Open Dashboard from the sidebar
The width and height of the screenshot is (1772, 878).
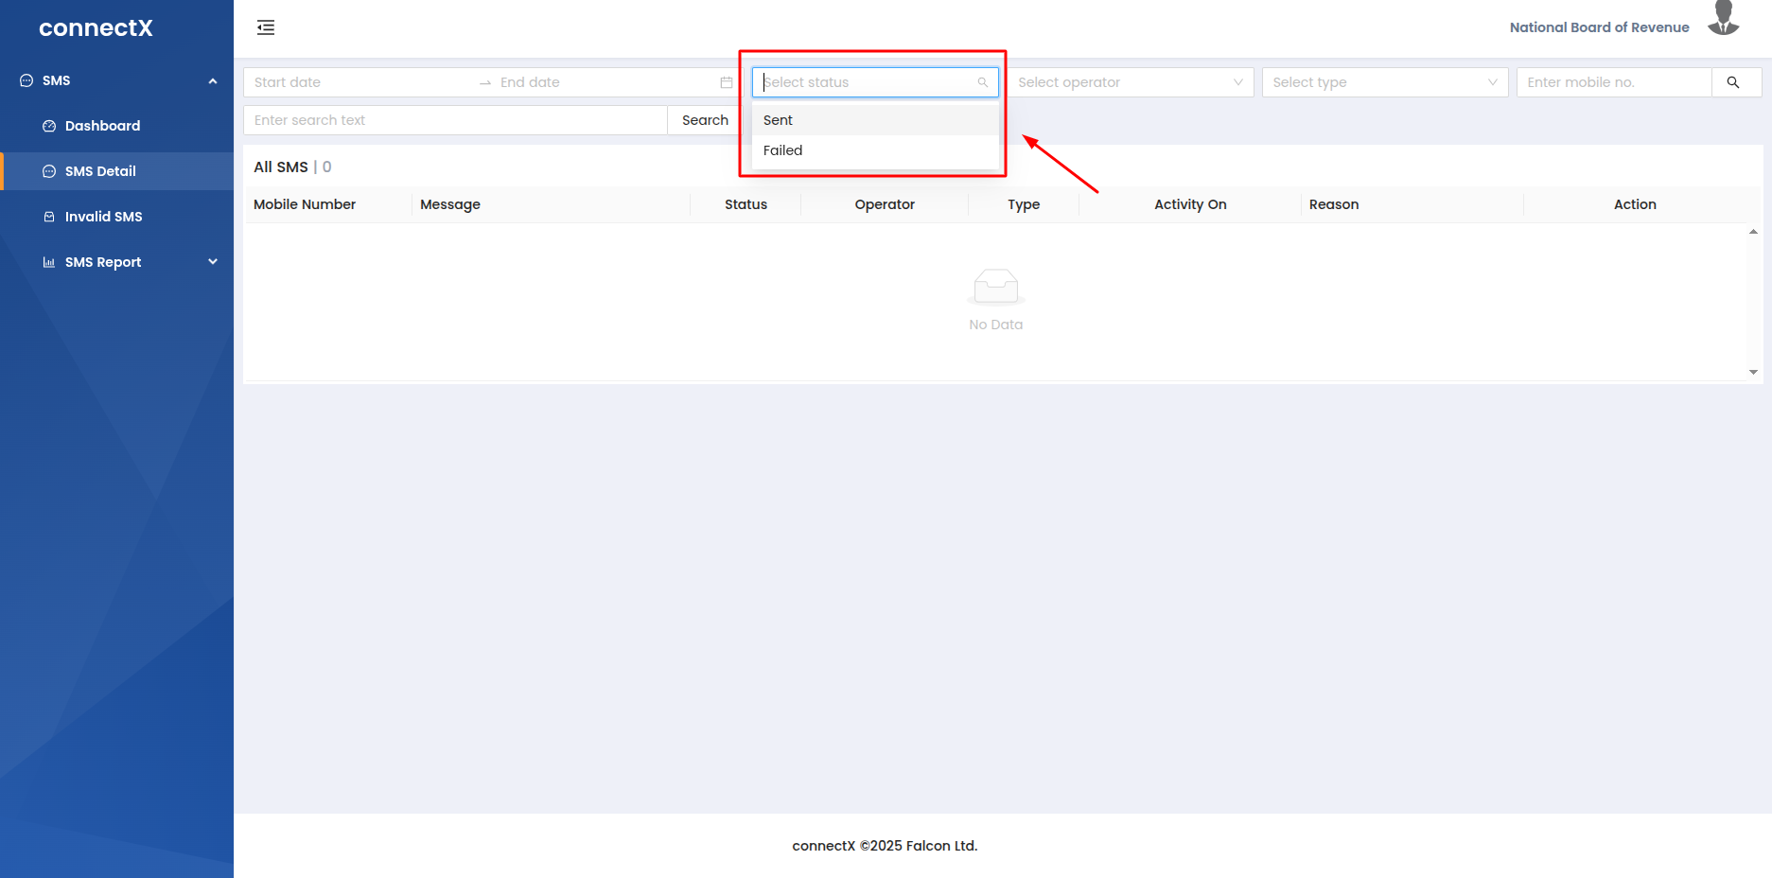[102, 126]
